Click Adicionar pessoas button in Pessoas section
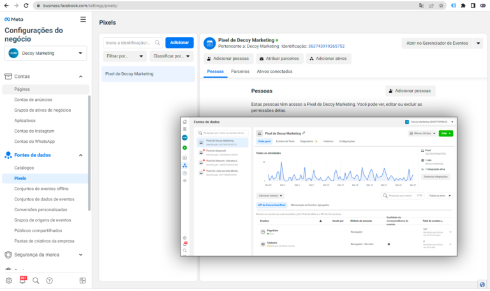The width and height of the screenshot is (490, 291). [x=410, y=91]
